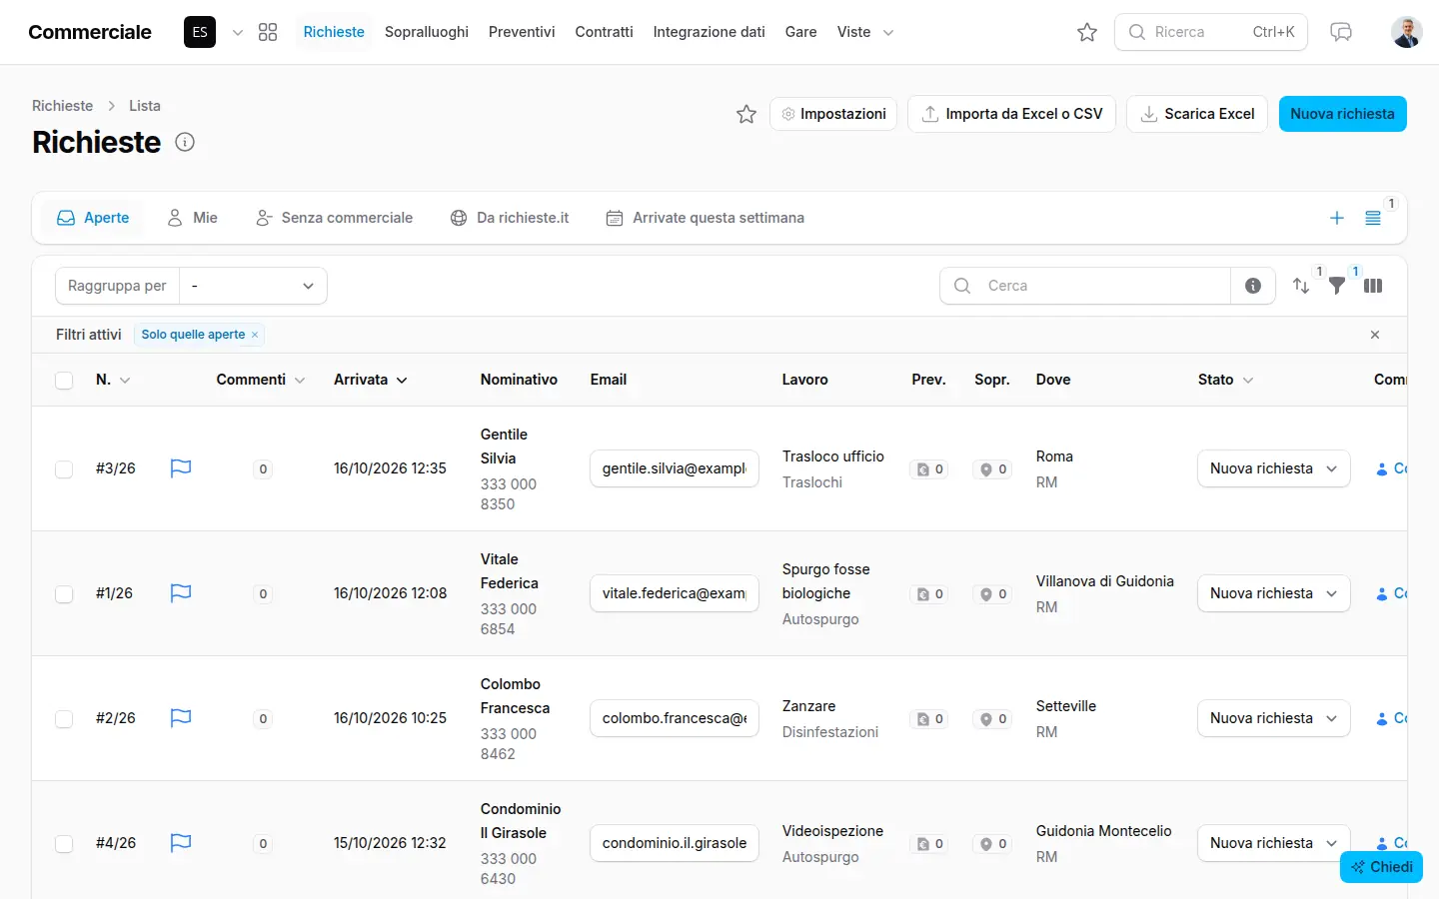Click the flag icon for request #1/26
Screen dimensions: 1439x899
click(181, 593)
